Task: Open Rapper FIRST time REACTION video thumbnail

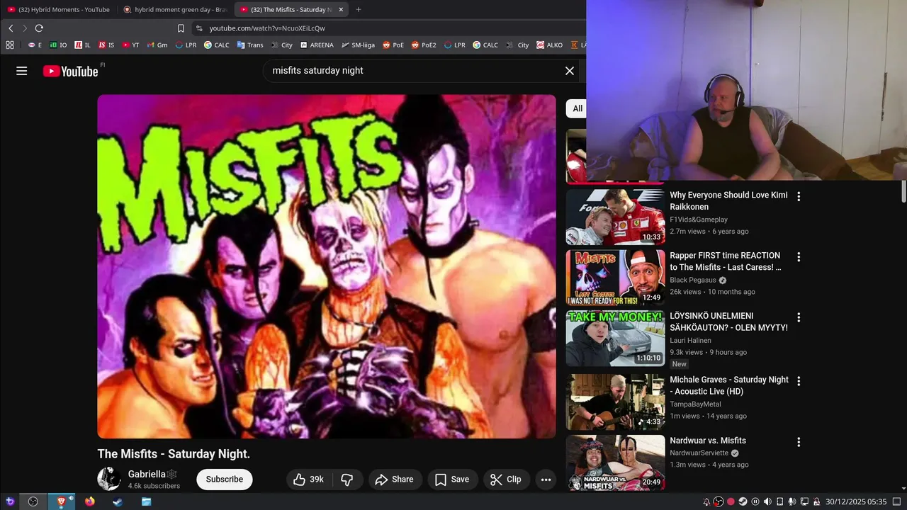Action: click(x=615, y=278)
